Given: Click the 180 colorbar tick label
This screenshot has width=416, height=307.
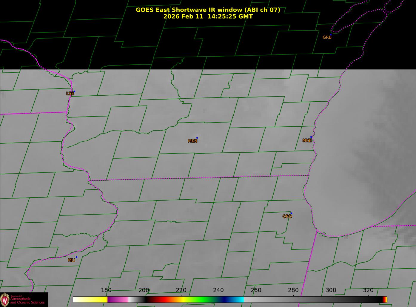Looking at the screenshot, I should 106,290.
